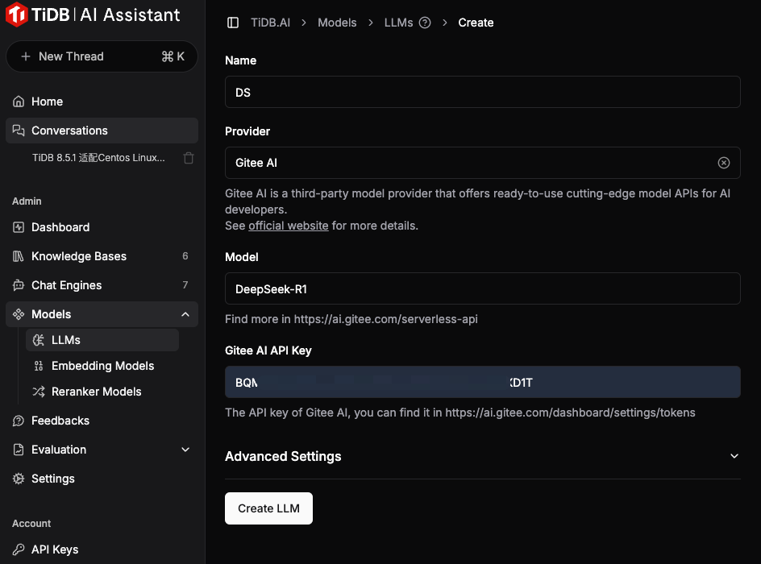Click the Name input field
Screen dimensions: 761x564
(x=482, y=92)
